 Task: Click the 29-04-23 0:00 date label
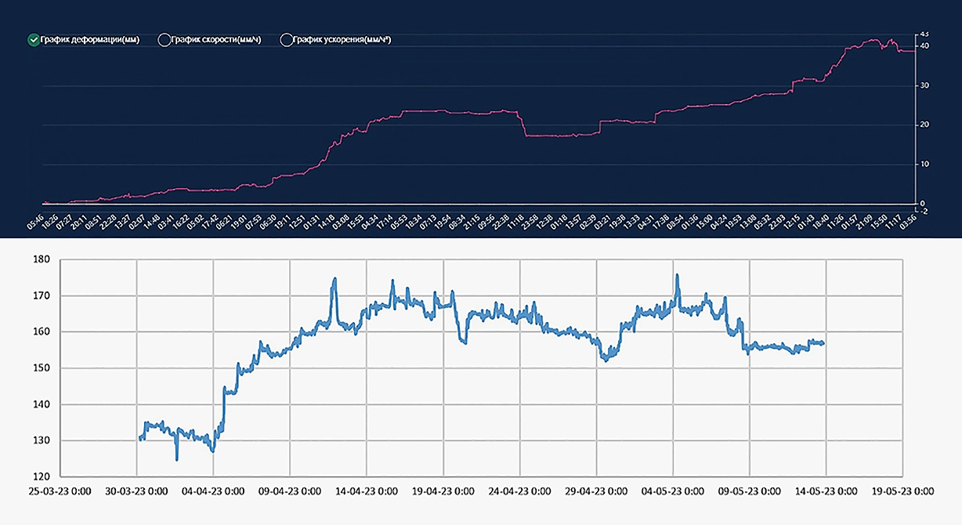click(x=596, y=492)
